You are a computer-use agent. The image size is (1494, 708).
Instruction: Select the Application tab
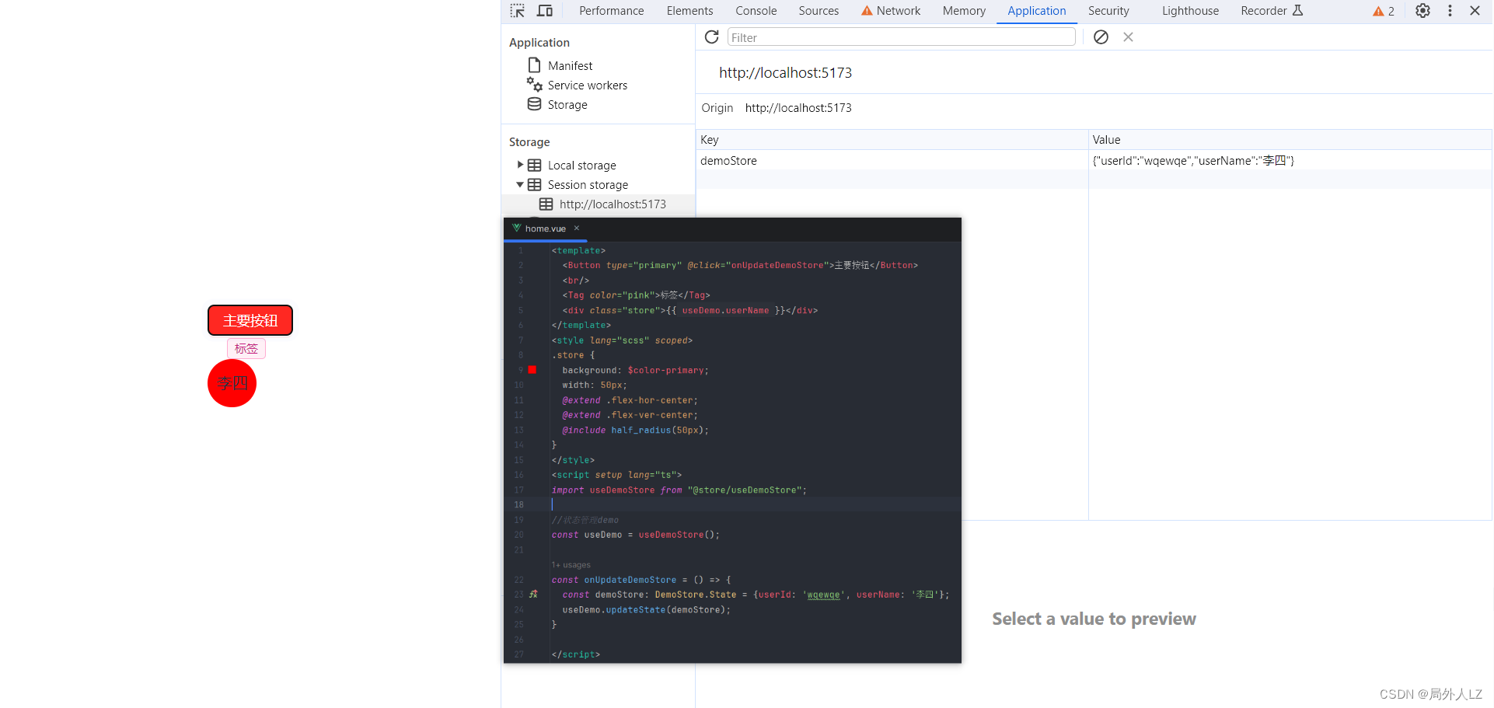coord(1036,11)
